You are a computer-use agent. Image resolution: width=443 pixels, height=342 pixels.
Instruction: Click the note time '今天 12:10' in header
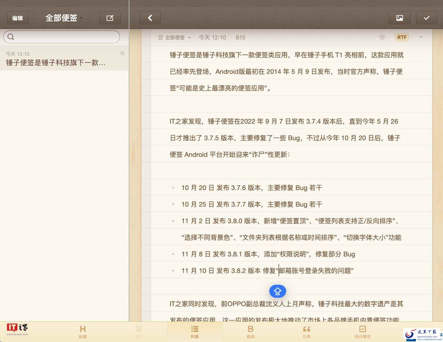tap(212, 37)
